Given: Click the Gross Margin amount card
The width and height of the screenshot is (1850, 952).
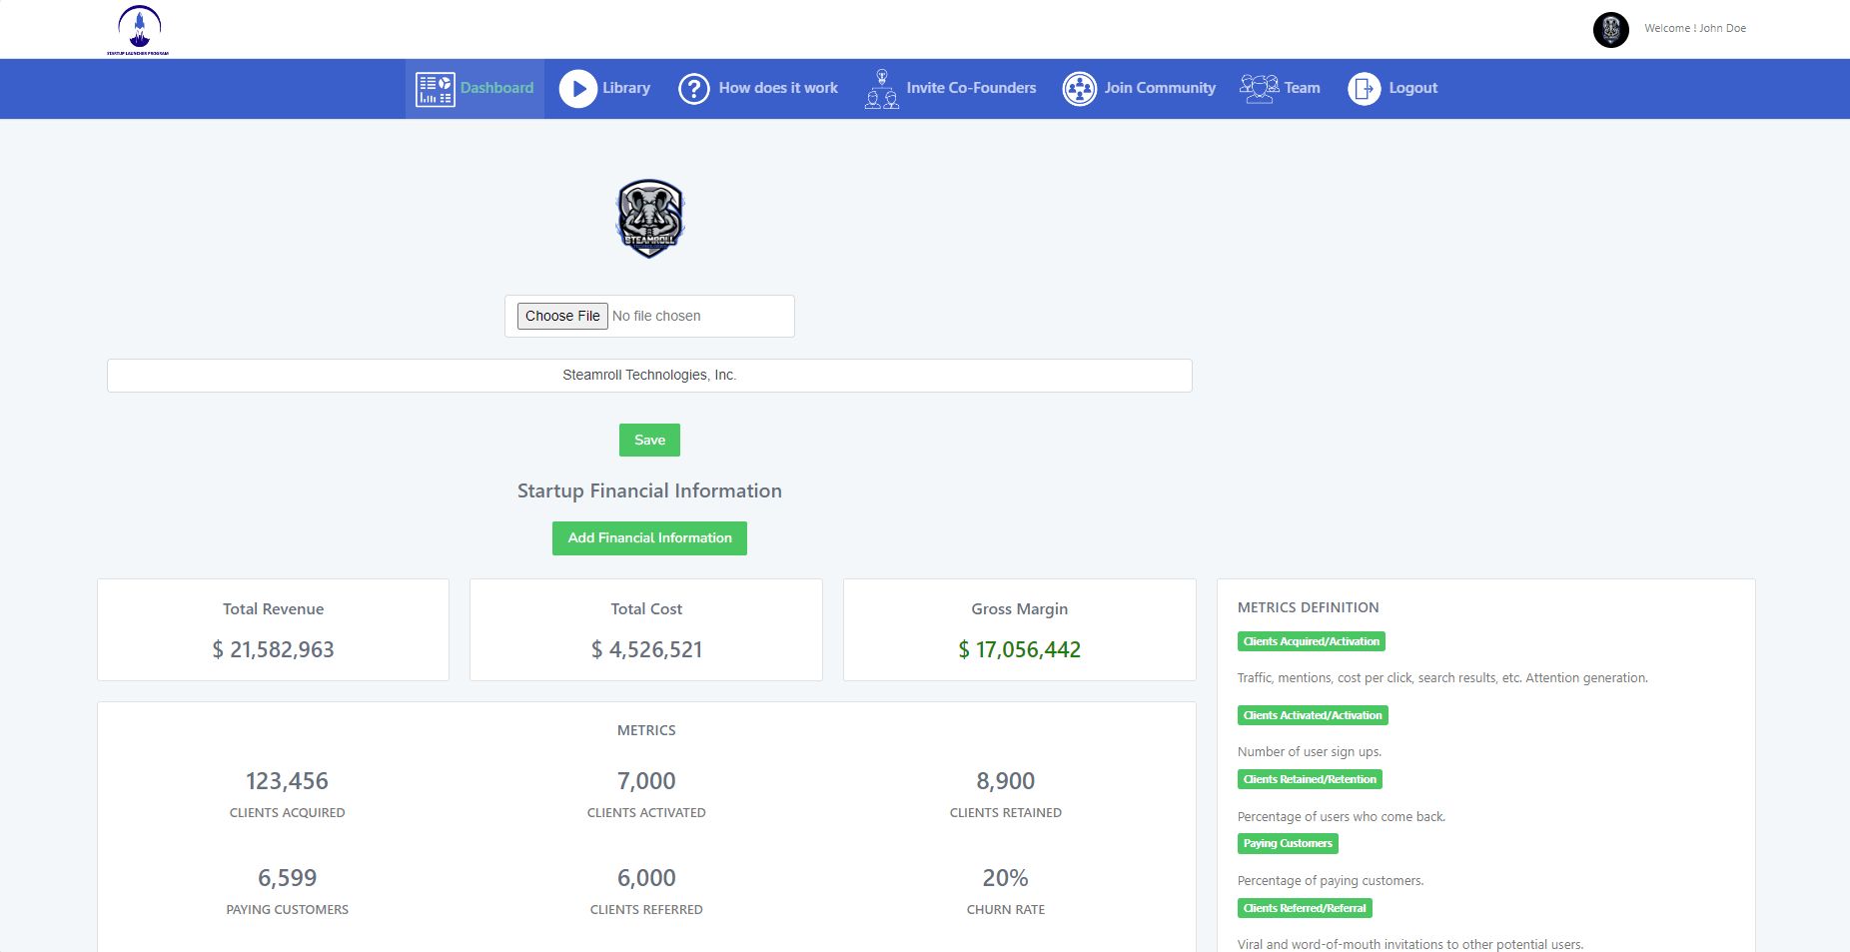Looking at the screenshot, I should (x=1019, y=630).
